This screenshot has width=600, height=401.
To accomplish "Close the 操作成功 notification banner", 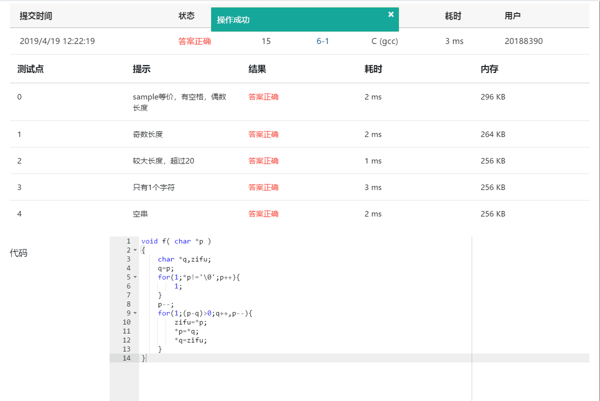I will [391, 14].
